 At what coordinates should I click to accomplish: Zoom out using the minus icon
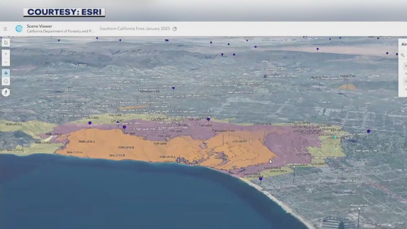(x=6, y=62)
